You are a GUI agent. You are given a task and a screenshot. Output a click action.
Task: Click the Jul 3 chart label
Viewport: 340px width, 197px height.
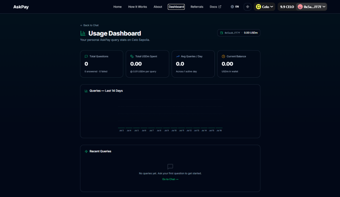[122, 131]
